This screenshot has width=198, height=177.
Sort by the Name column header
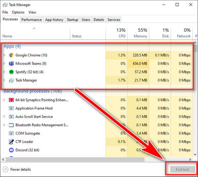pos(35,33)
